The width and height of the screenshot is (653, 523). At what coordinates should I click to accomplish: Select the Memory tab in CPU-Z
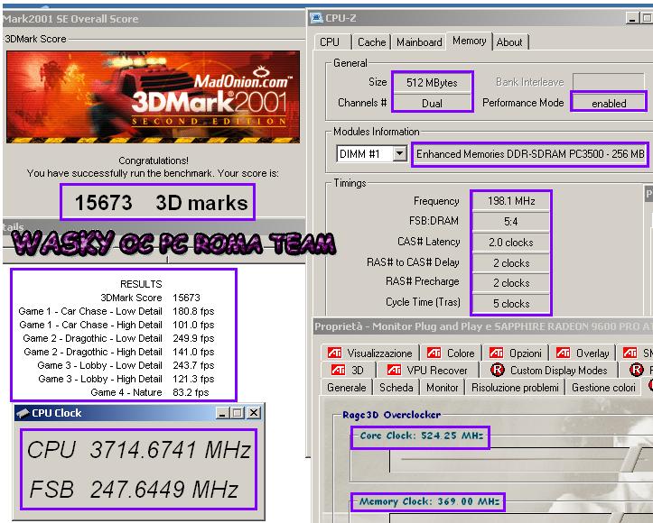(470, 41)
